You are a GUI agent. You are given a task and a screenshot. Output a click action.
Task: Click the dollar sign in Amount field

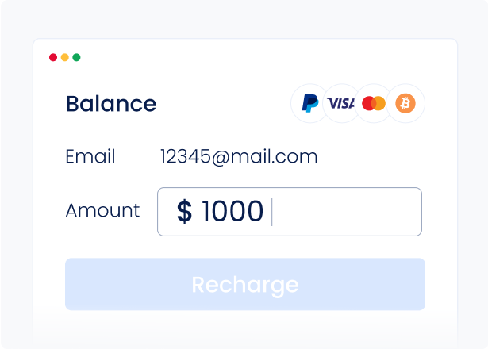184,212
